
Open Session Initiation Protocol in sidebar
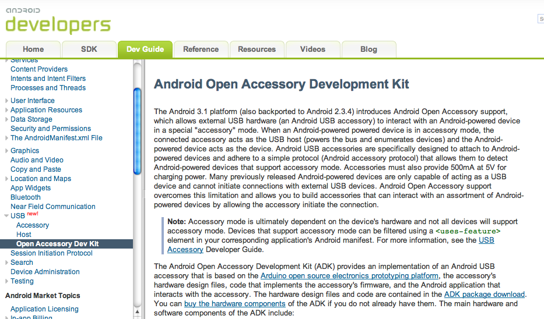pyautogui.click(x=51, y=253)
